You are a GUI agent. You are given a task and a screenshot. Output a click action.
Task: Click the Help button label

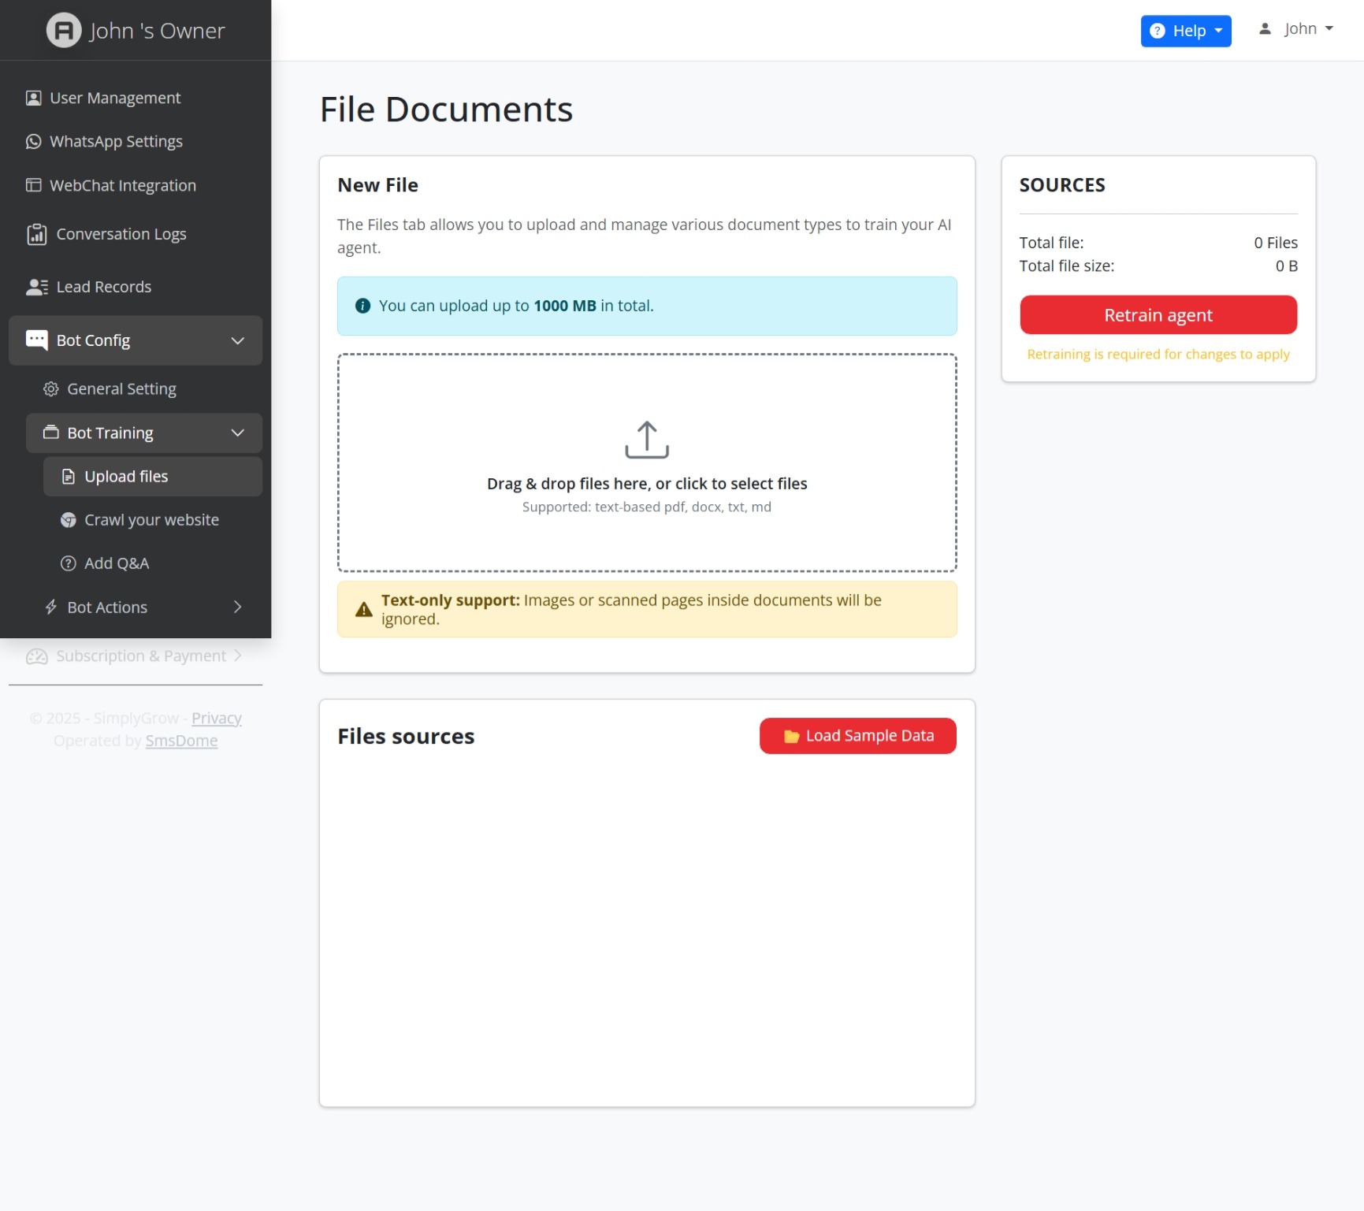pyautogui.click(x=1189, y=31)
